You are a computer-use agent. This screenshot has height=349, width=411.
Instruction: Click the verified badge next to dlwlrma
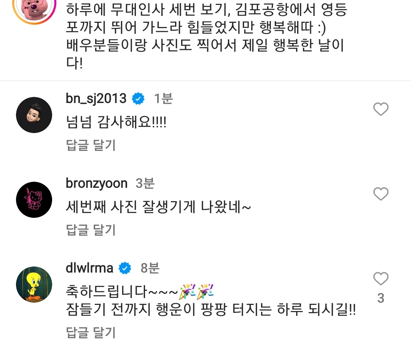coord(124,268)
